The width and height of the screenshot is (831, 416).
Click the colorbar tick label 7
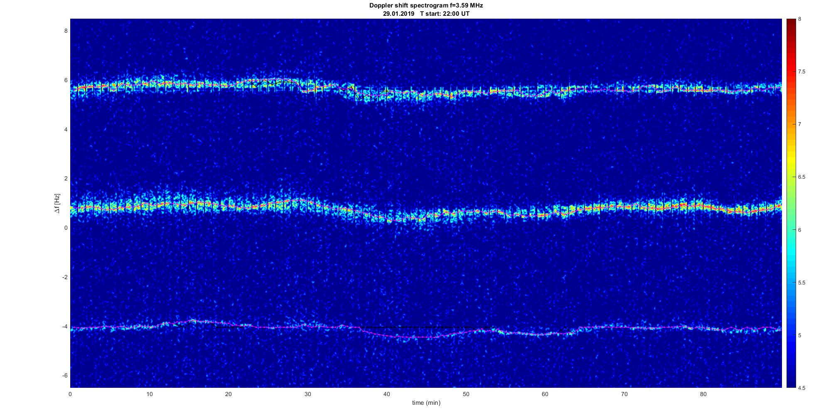tap(800, 124)
